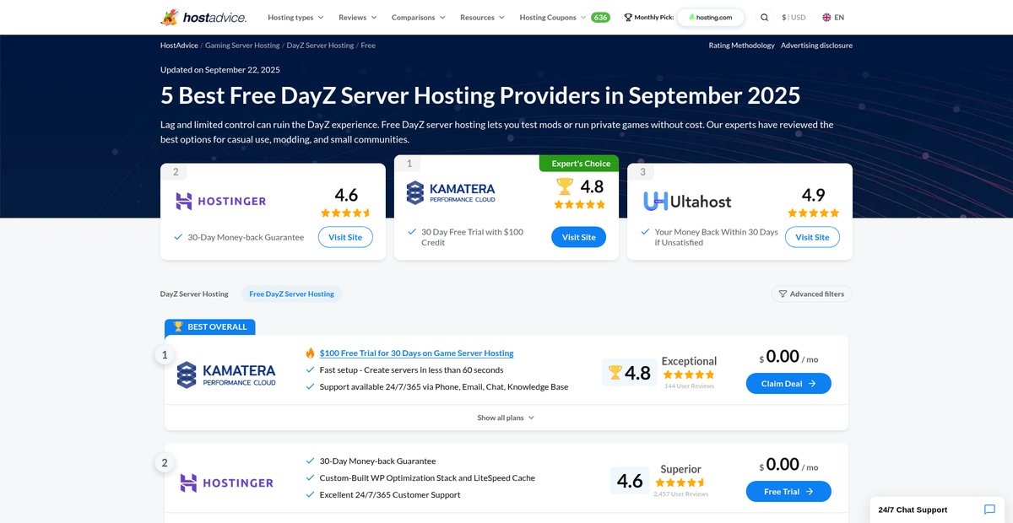Expand the Reviews menu
This screenshot has height=523, width=1013.
pyautogui.click(x=358, y=17)
